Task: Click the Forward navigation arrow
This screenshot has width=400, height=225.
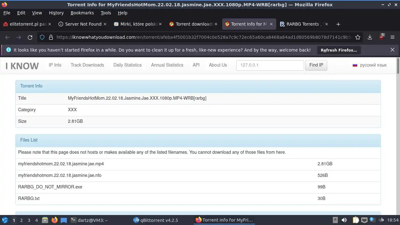Action: pyautogui.click(x=19, y=37)
